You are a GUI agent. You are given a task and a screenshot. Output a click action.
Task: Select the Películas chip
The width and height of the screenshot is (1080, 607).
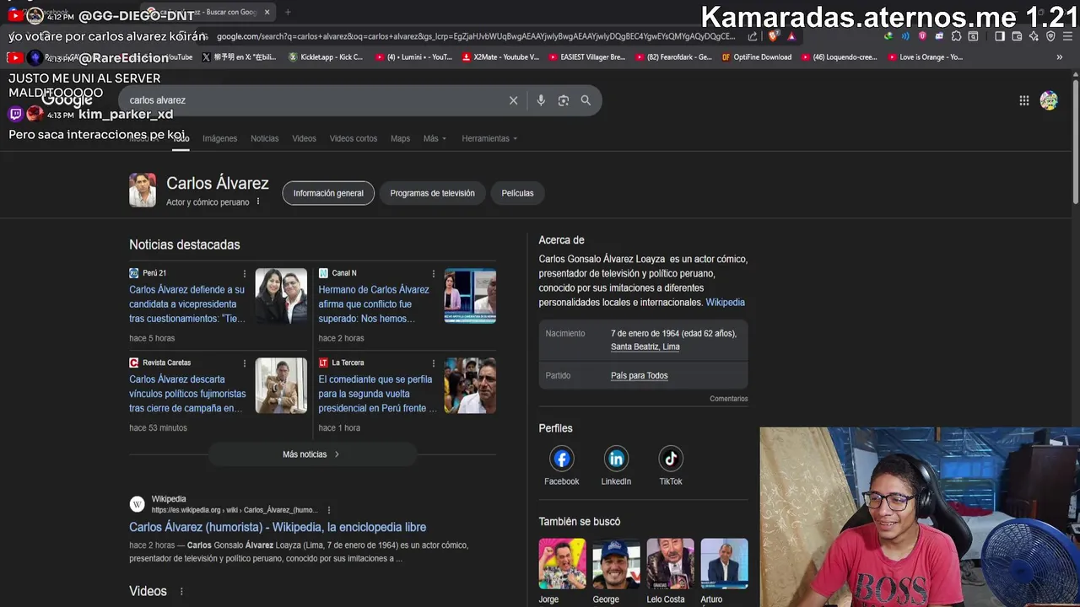tap(517, 193)
